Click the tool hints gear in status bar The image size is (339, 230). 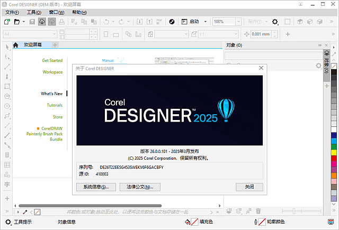[7, 222]
